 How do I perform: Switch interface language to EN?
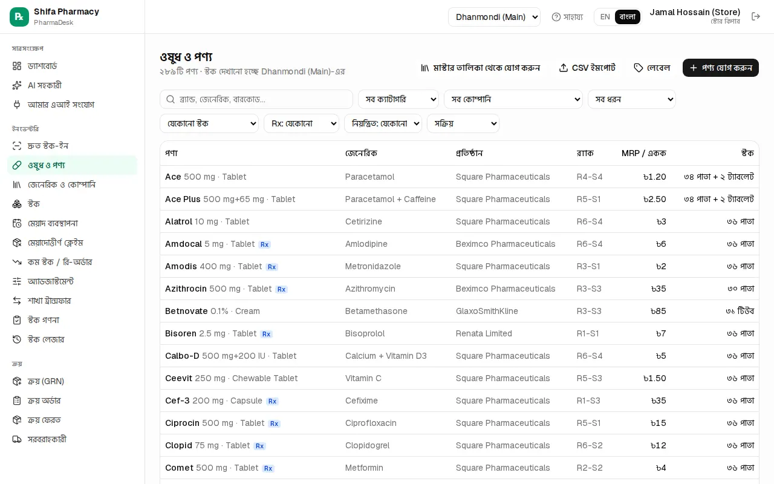tap(605, 17)
